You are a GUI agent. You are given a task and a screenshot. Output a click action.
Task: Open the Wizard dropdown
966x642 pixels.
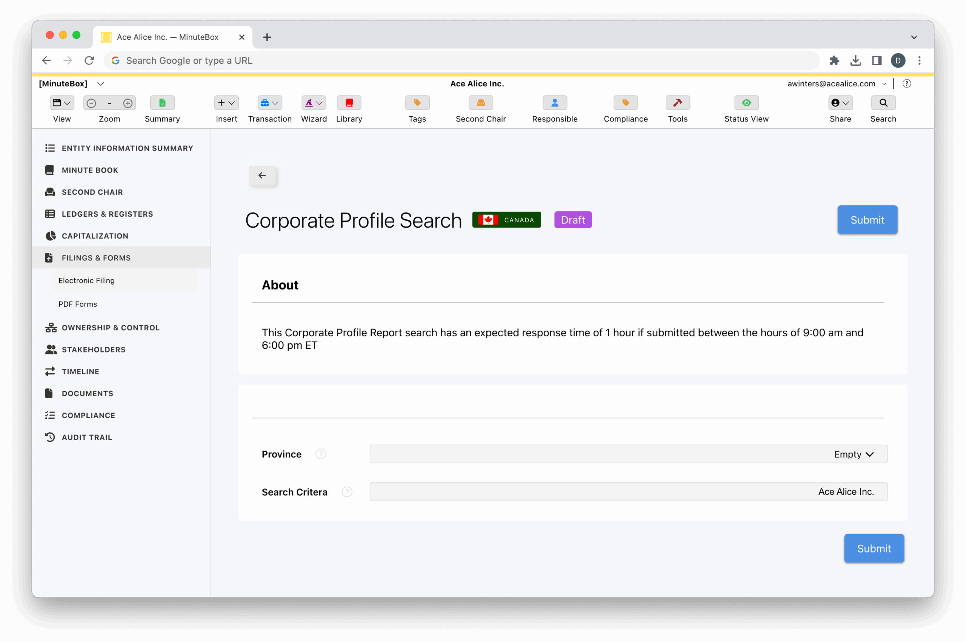click(314, 103)
